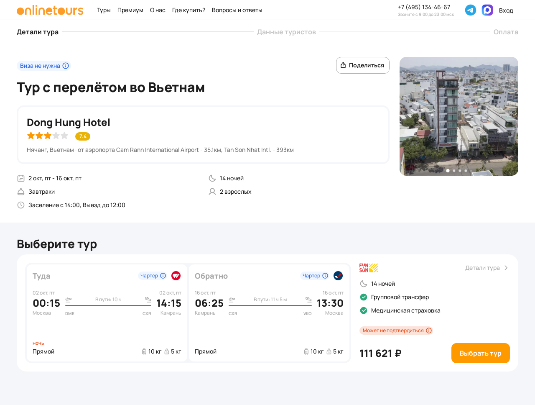The height and width of the screenshot is (405, 535).
Task: Click landing plane icon in Обратно flight
Action: pyautogui.click(x=308, y=300)
